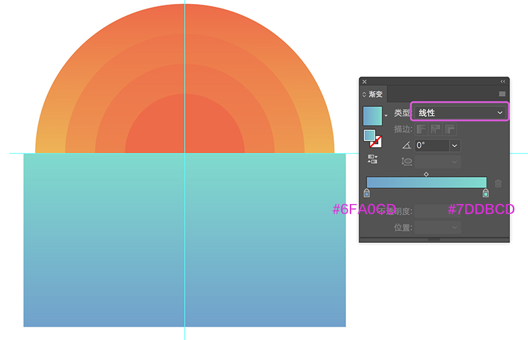Image resolution: width=528 pixels, height=340 pixels.
Task: Click the large gradient fill thumbnail
Action: (x=372, y=116)
